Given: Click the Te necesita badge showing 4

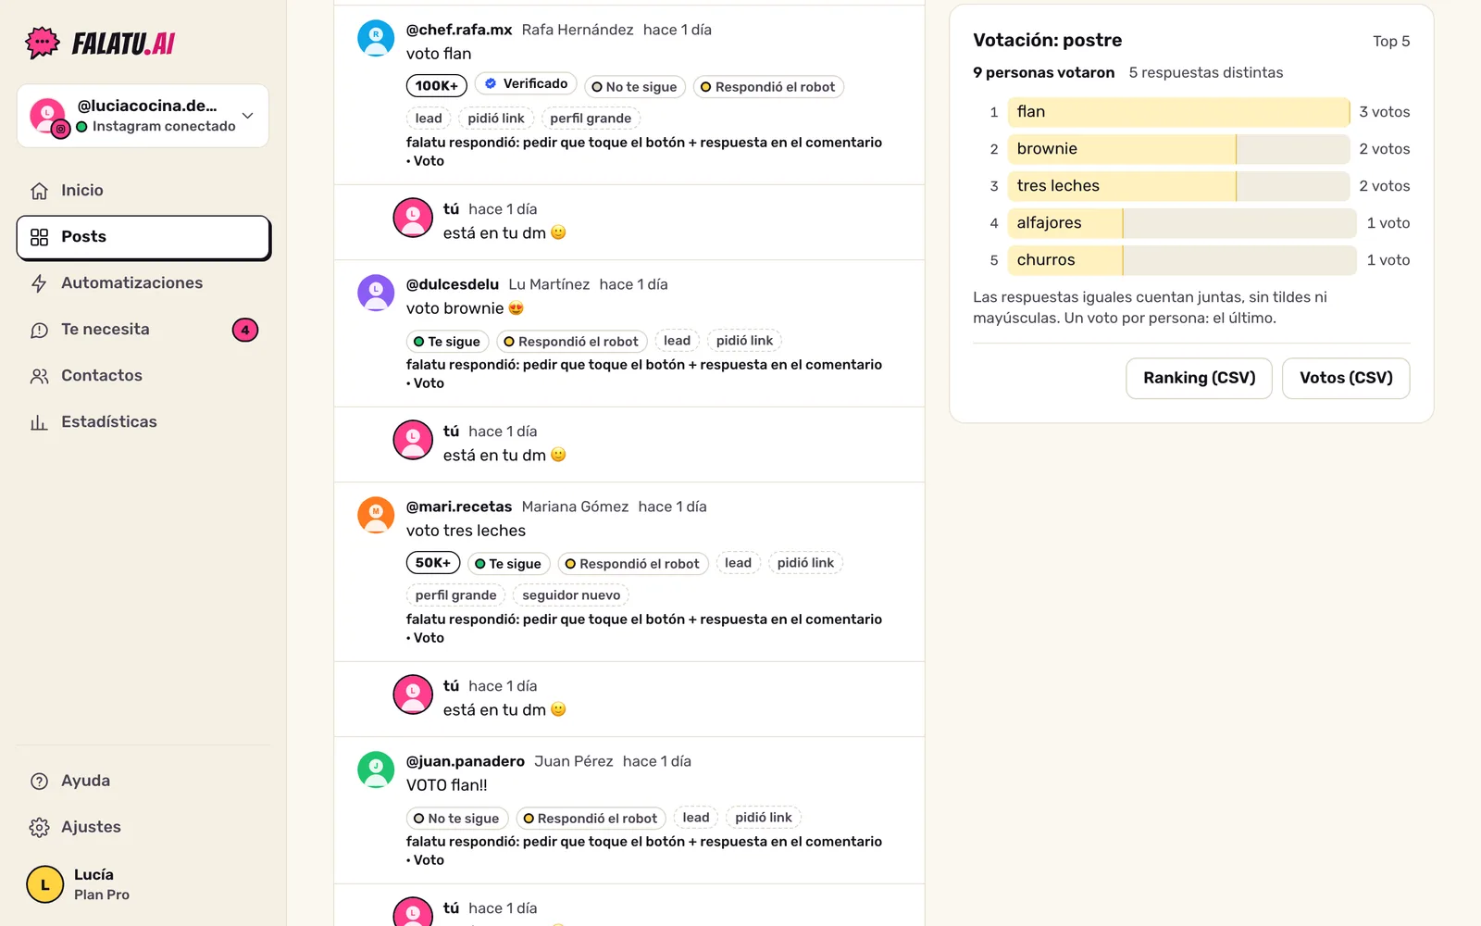Looking at the screenshot, I should click(x=245, y=330).
